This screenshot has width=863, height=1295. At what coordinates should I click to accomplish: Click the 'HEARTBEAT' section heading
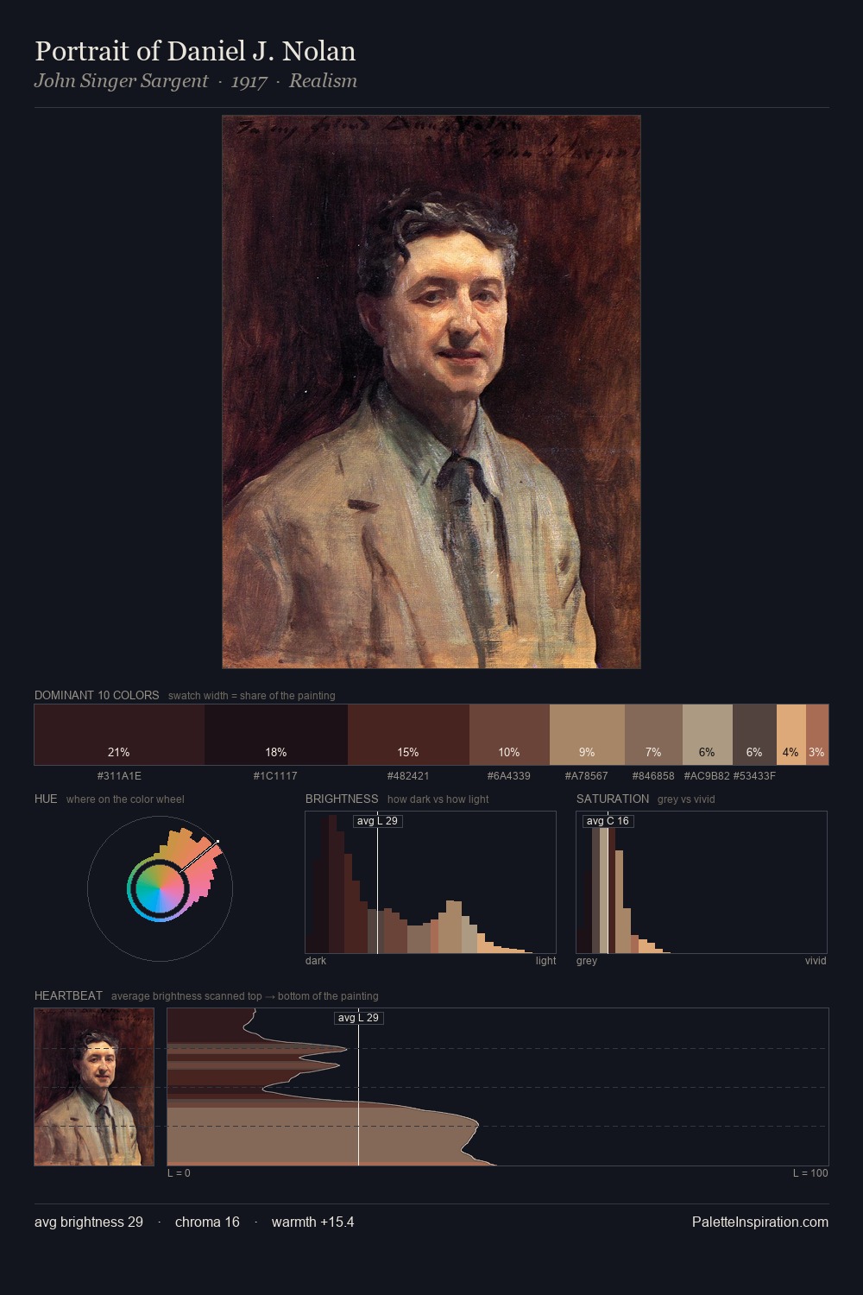coord(68,995)
